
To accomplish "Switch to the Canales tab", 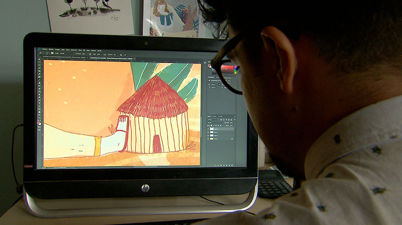I will point(214,116).
